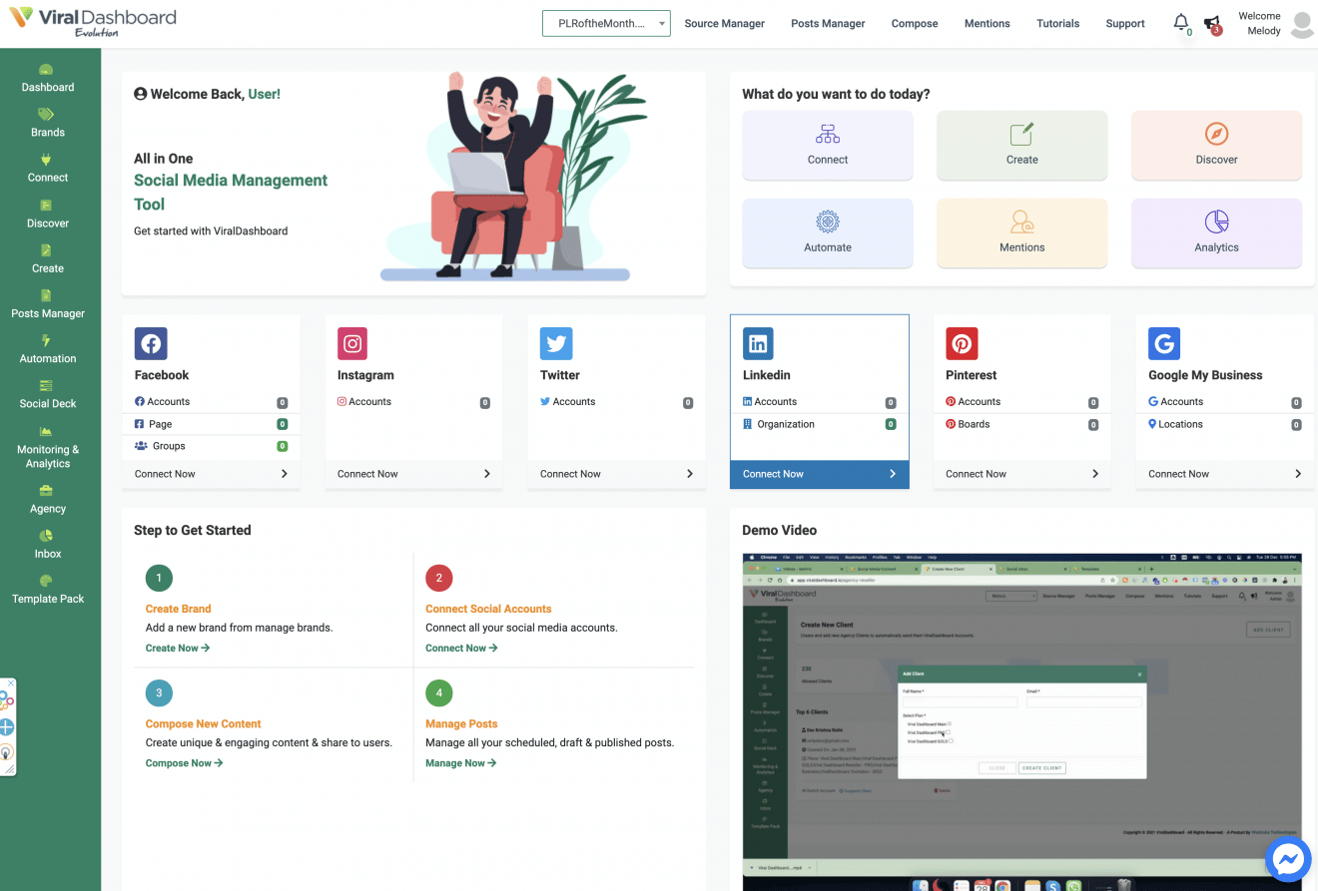The image size is (1318, 891).
Task: Click the Connect Social Accounts heading
Action: point(488,609)
